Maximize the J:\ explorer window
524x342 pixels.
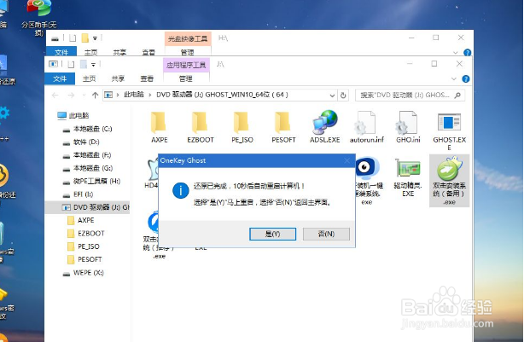point(434,63)
